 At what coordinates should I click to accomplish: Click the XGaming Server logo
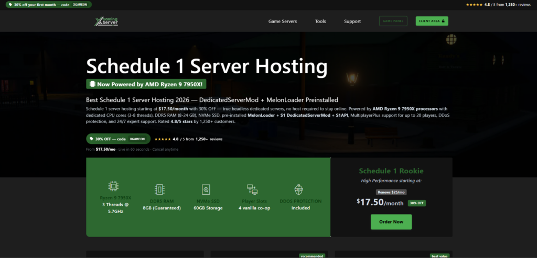click(106, 21)
